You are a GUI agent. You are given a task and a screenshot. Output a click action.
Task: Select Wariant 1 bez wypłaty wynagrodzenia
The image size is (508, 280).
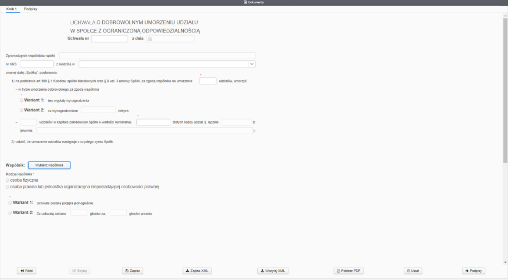pyautogui.click(x=21, y=100)
